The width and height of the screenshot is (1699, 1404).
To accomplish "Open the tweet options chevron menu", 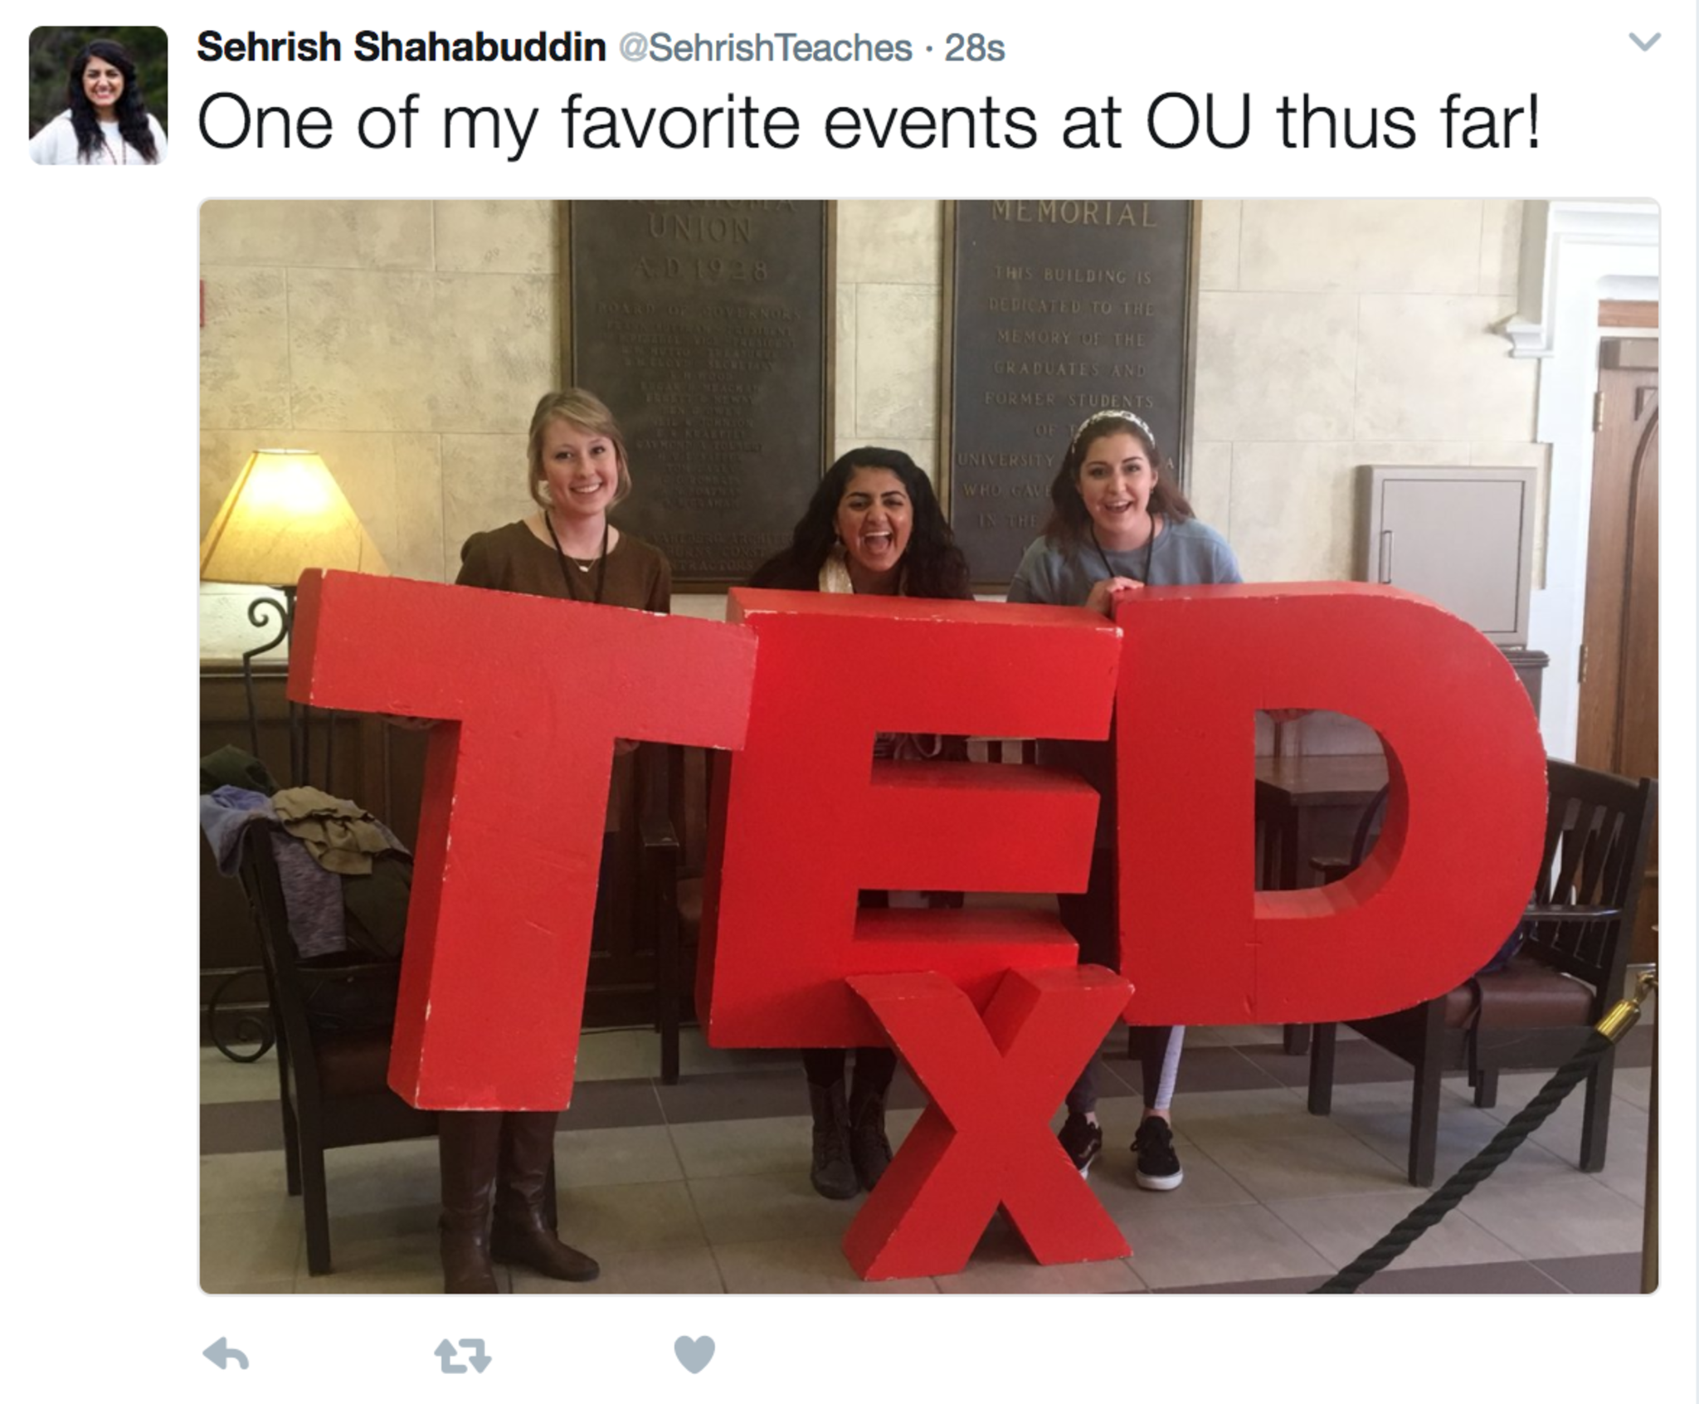I will coord(1644,41).
